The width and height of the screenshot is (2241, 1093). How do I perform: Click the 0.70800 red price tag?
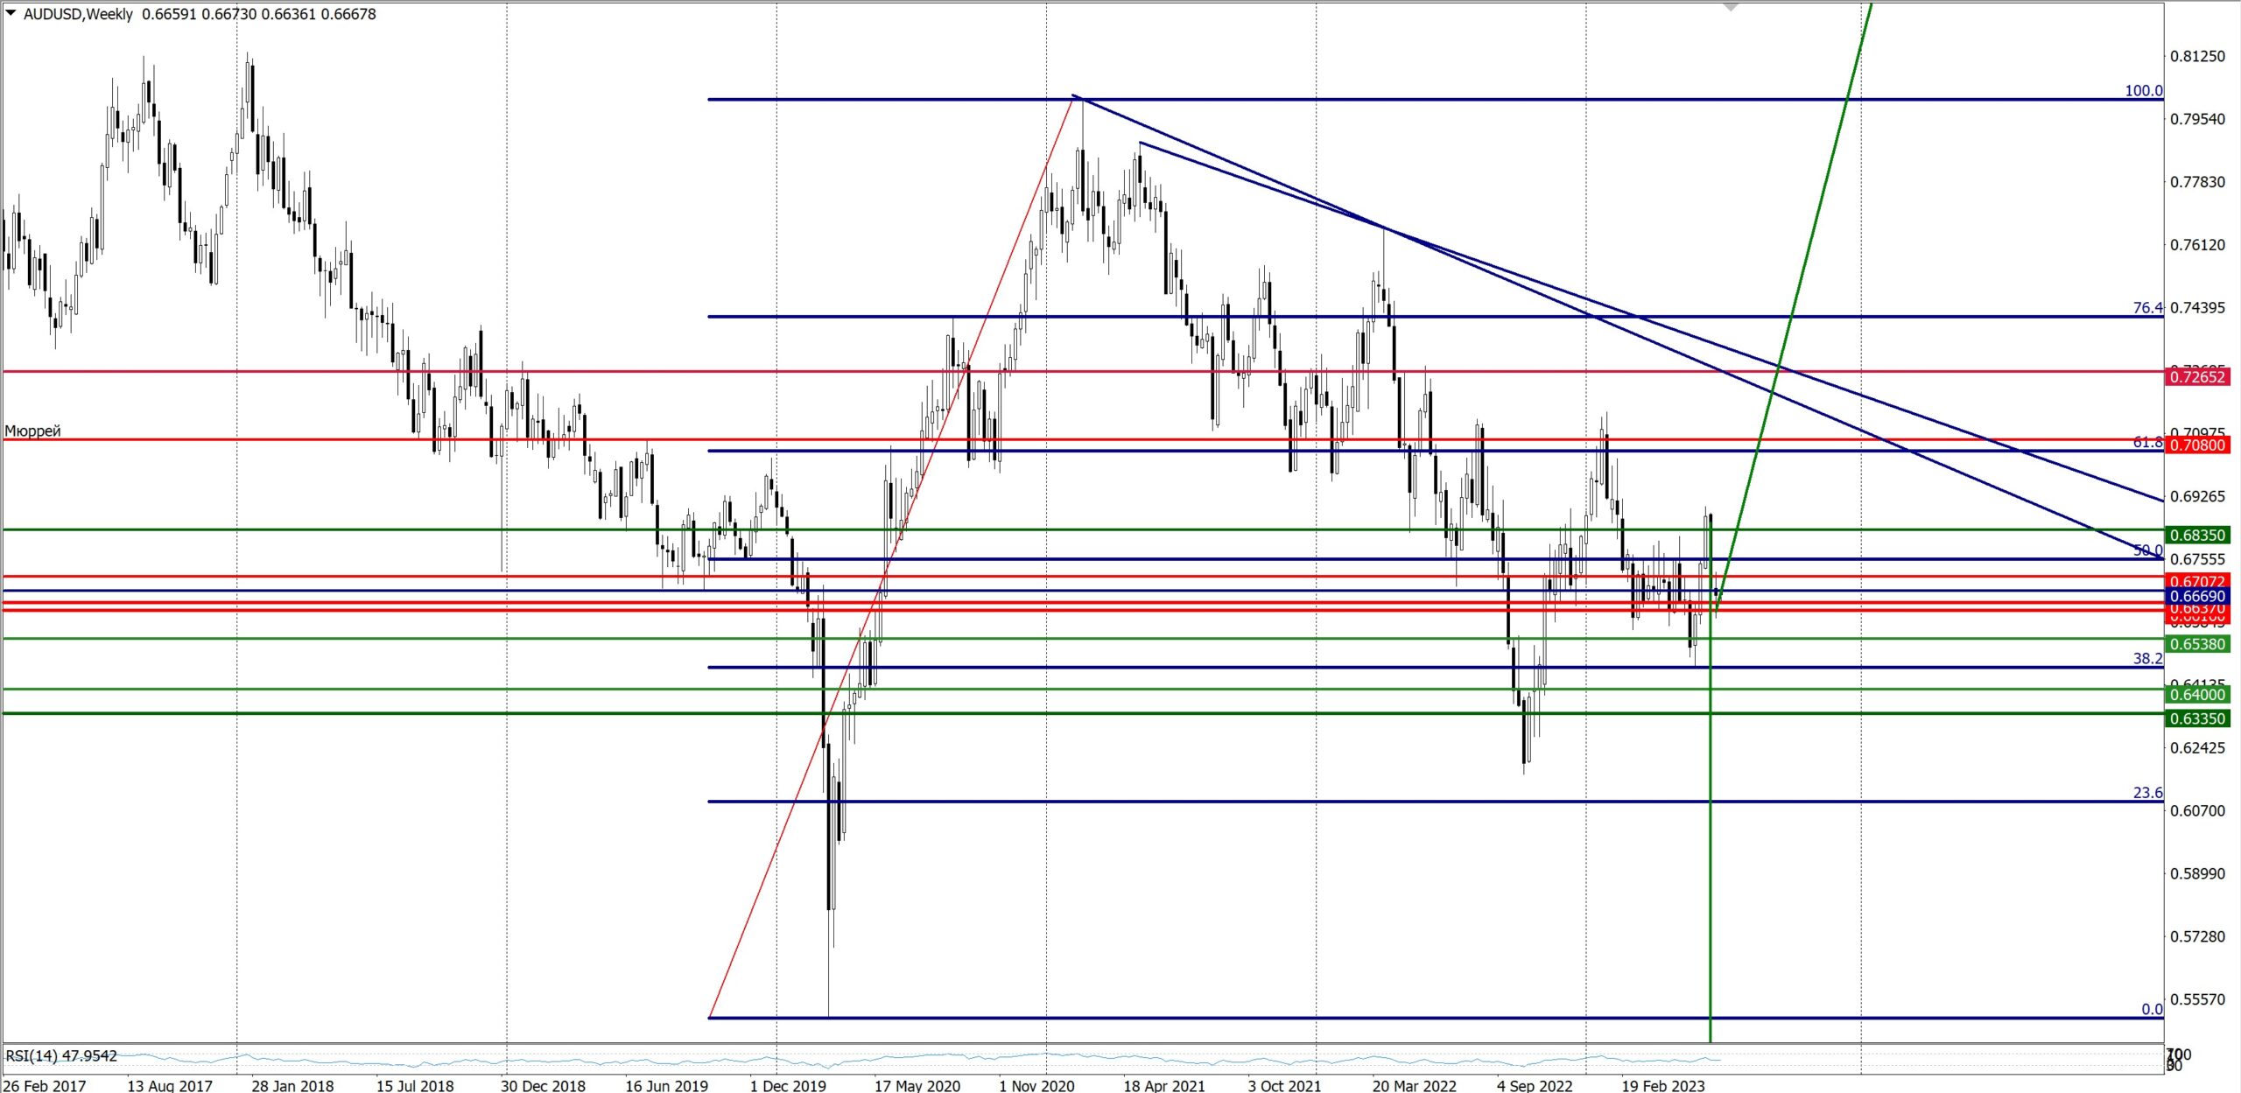click(2197, 445)
